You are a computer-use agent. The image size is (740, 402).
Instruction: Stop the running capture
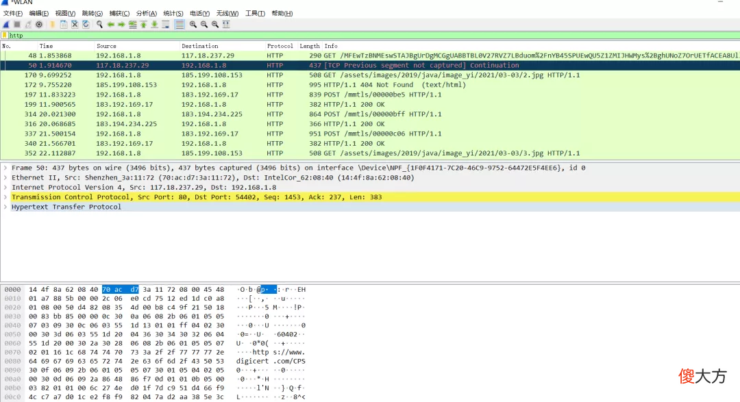[17, 25]
